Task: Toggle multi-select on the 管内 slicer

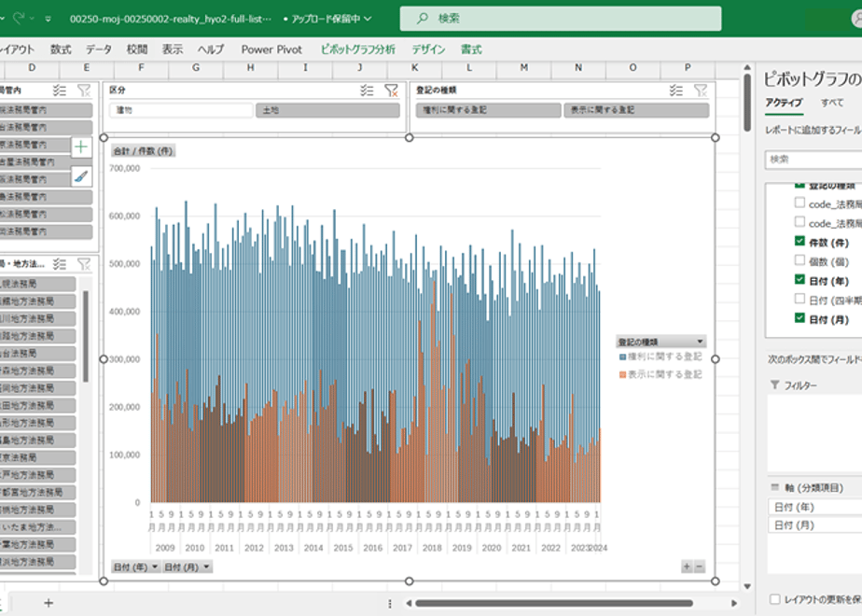Action: [x=60, y=91]
